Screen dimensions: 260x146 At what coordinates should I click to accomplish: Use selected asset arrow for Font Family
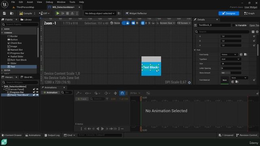coord(241,54)
